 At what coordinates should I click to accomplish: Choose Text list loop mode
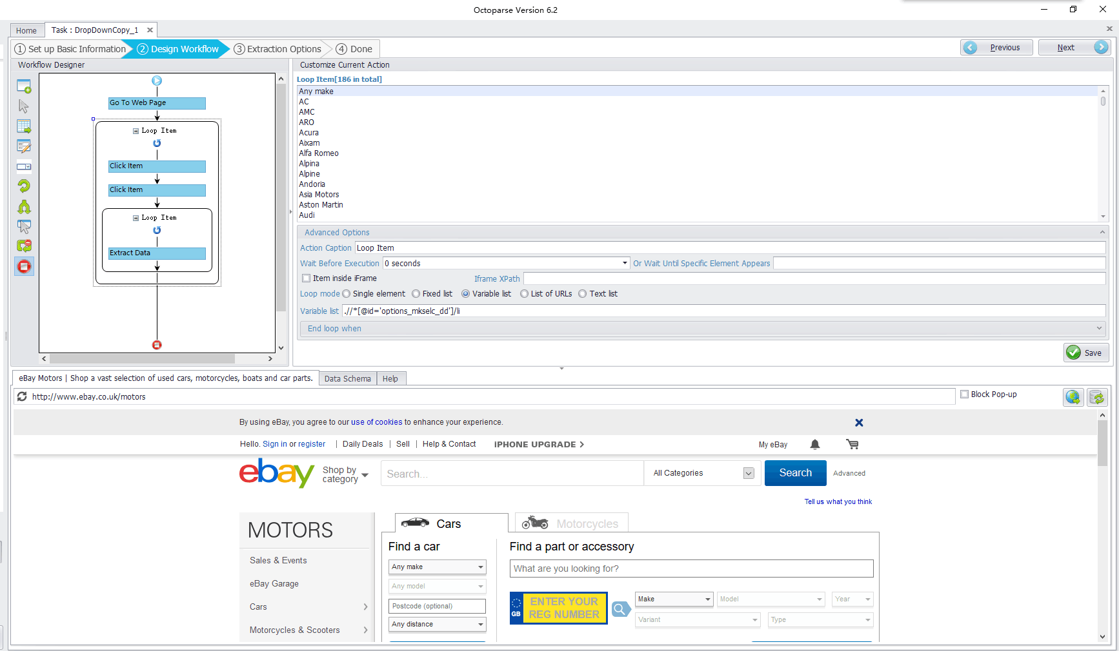point(583,294)
